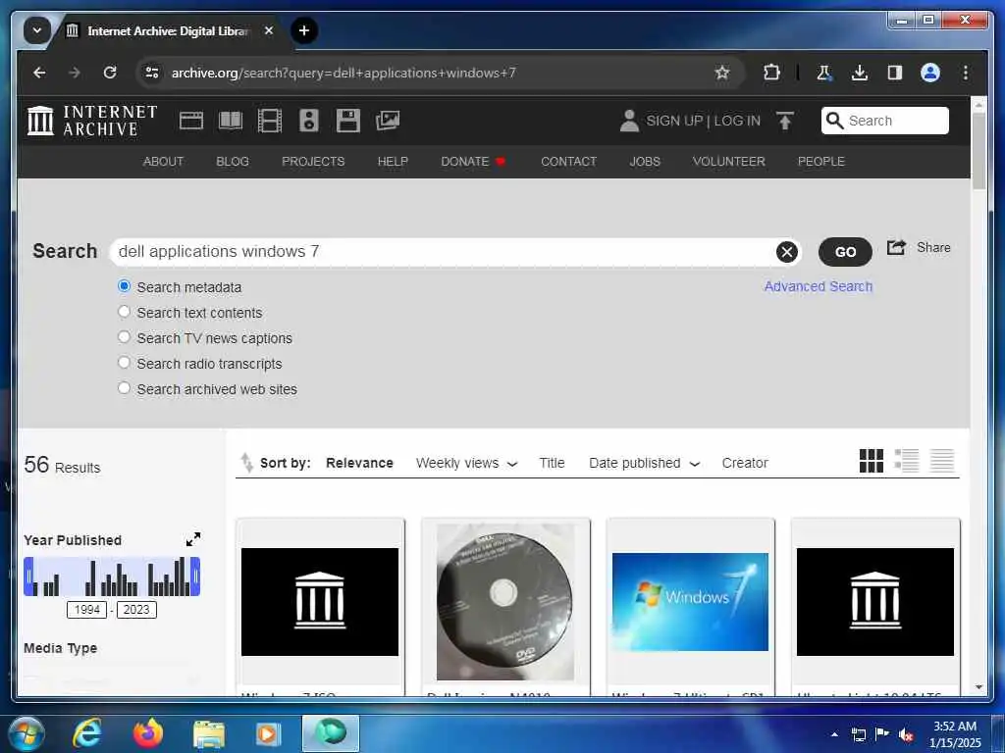Show hidden system tray icons

[x=834, y=734]
